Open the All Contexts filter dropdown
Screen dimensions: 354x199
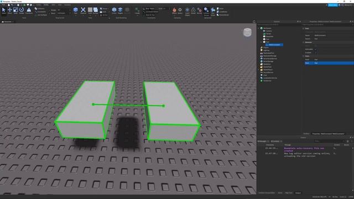[277, 142]
